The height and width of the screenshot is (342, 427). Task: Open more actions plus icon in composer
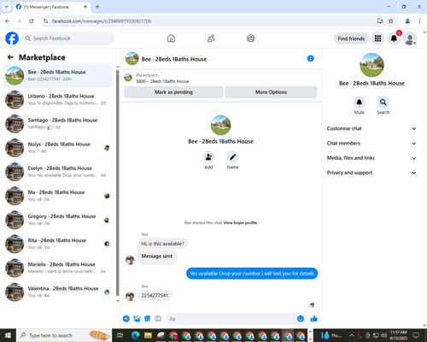point(126,319)
